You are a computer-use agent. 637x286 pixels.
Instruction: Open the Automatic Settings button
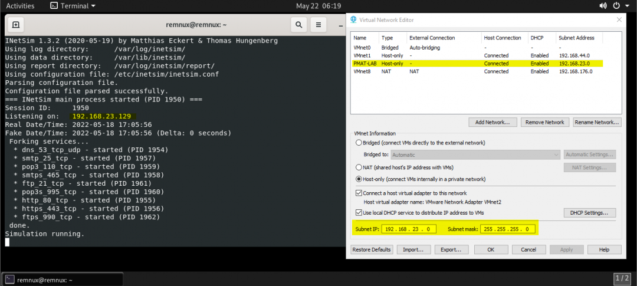590,154
